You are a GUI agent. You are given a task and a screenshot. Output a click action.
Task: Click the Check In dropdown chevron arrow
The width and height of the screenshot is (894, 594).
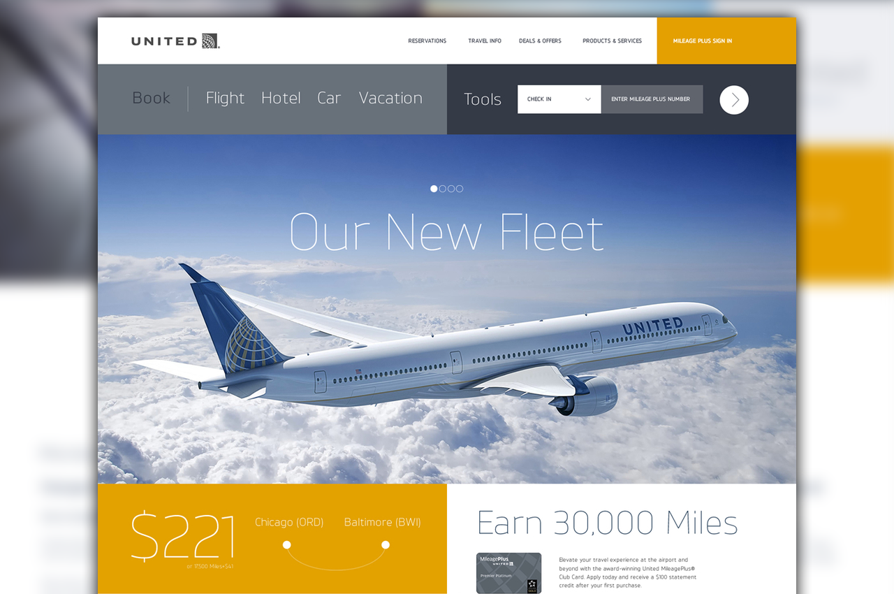click(x=587, y=99)
